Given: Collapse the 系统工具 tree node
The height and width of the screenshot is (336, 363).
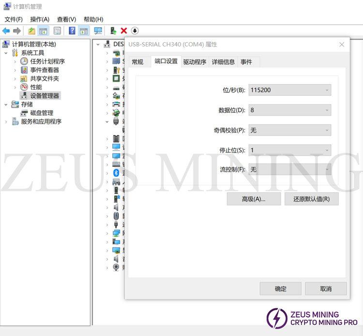Looking at the screenshot, I should [6, 53].
